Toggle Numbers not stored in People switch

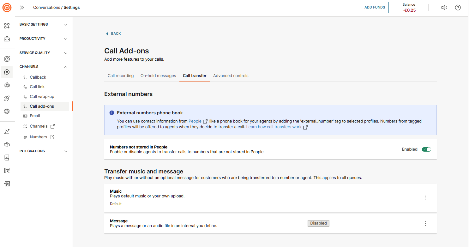pyautogui.click(x=426, y=149)
